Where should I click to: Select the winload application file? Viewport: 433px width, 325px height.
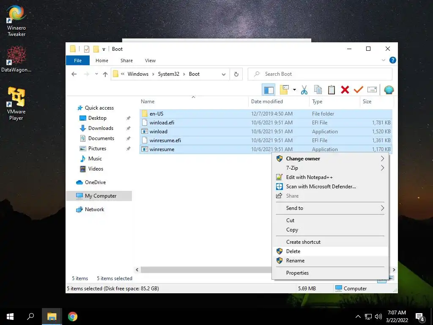tap(266, 132)
